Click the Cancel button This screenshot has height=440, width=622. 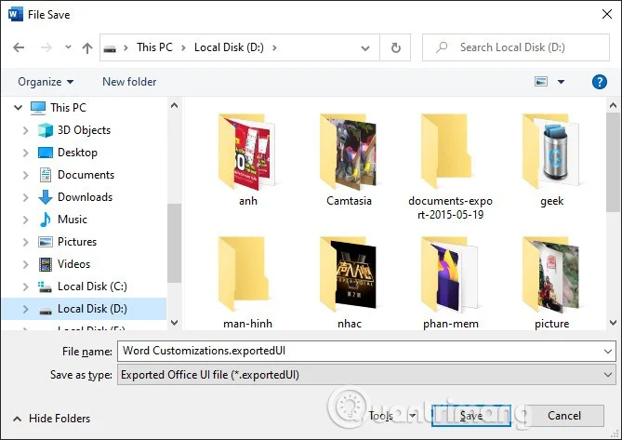tap(564, 416)
